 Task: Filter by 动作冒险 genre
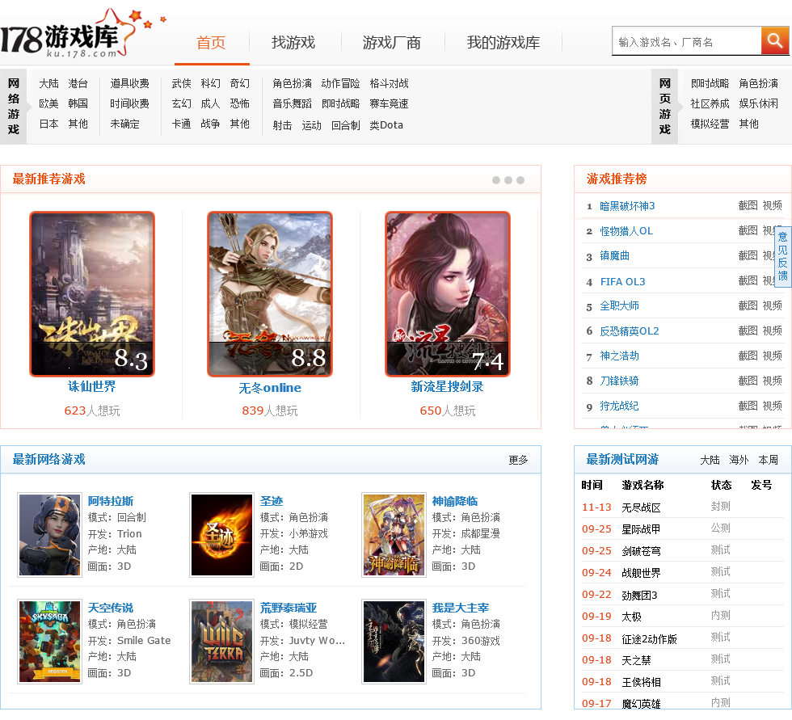tap(341, 83)
